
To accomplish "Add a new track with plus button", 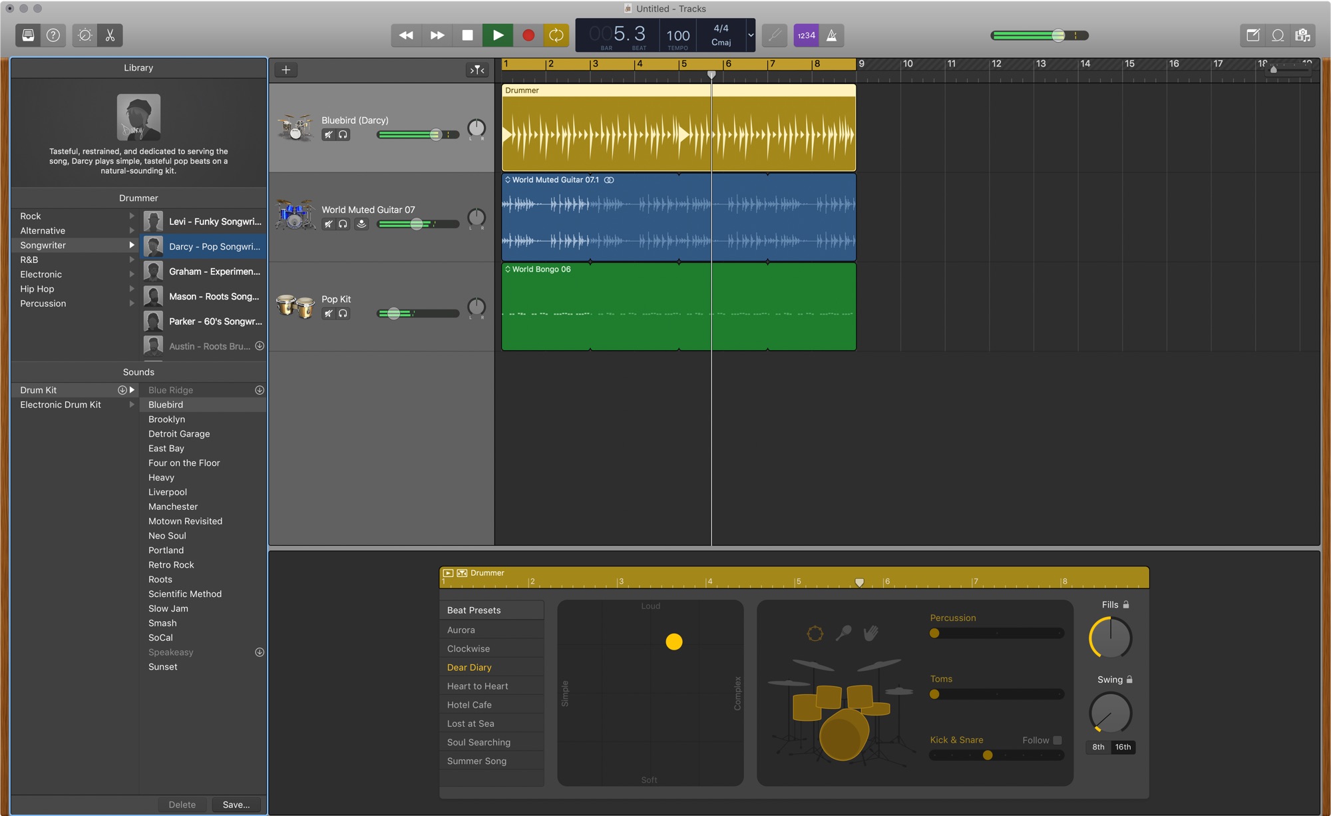I will (x=286, y=70).
